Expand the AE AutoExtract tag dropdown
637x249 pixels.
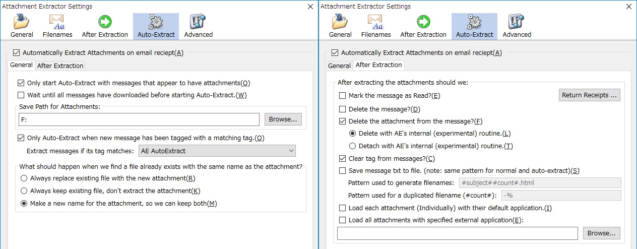point(217,151)
